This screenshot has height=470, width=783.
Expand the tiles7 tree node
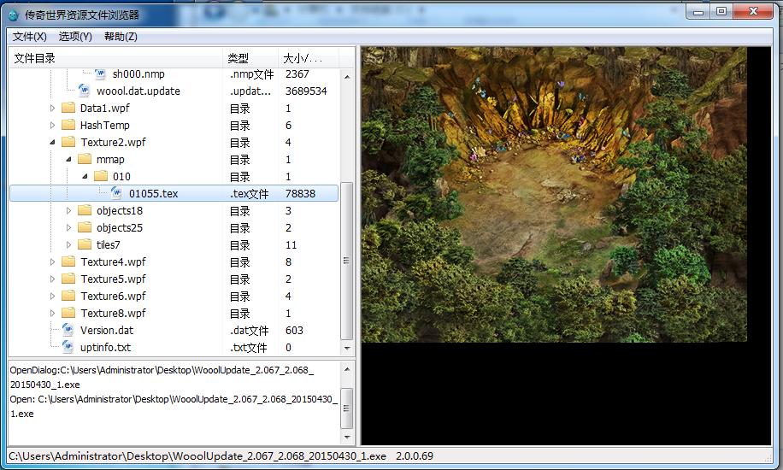(69, 244)
